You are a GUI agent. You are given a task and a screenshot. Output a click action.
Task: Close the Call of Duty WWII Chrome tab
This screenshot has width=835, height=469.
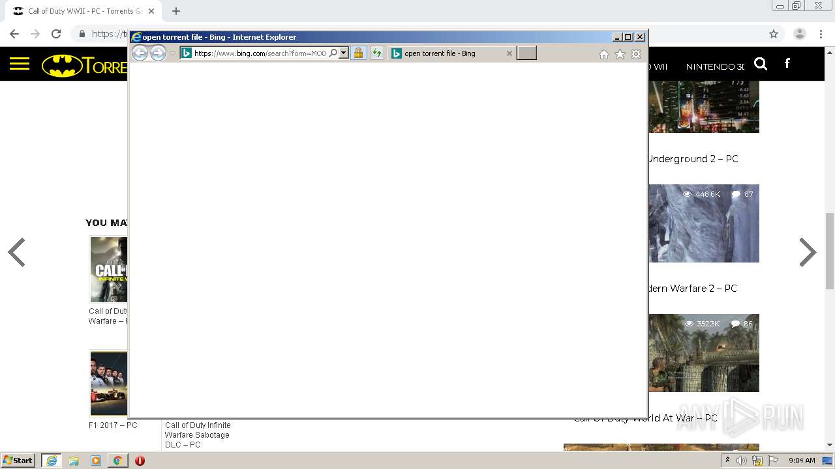[x=151, y=11]
